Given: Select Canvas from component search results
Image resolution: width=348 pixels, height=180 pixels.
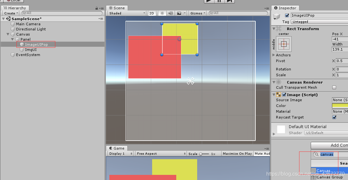Looking at the screenshot, I should (330, 171).
